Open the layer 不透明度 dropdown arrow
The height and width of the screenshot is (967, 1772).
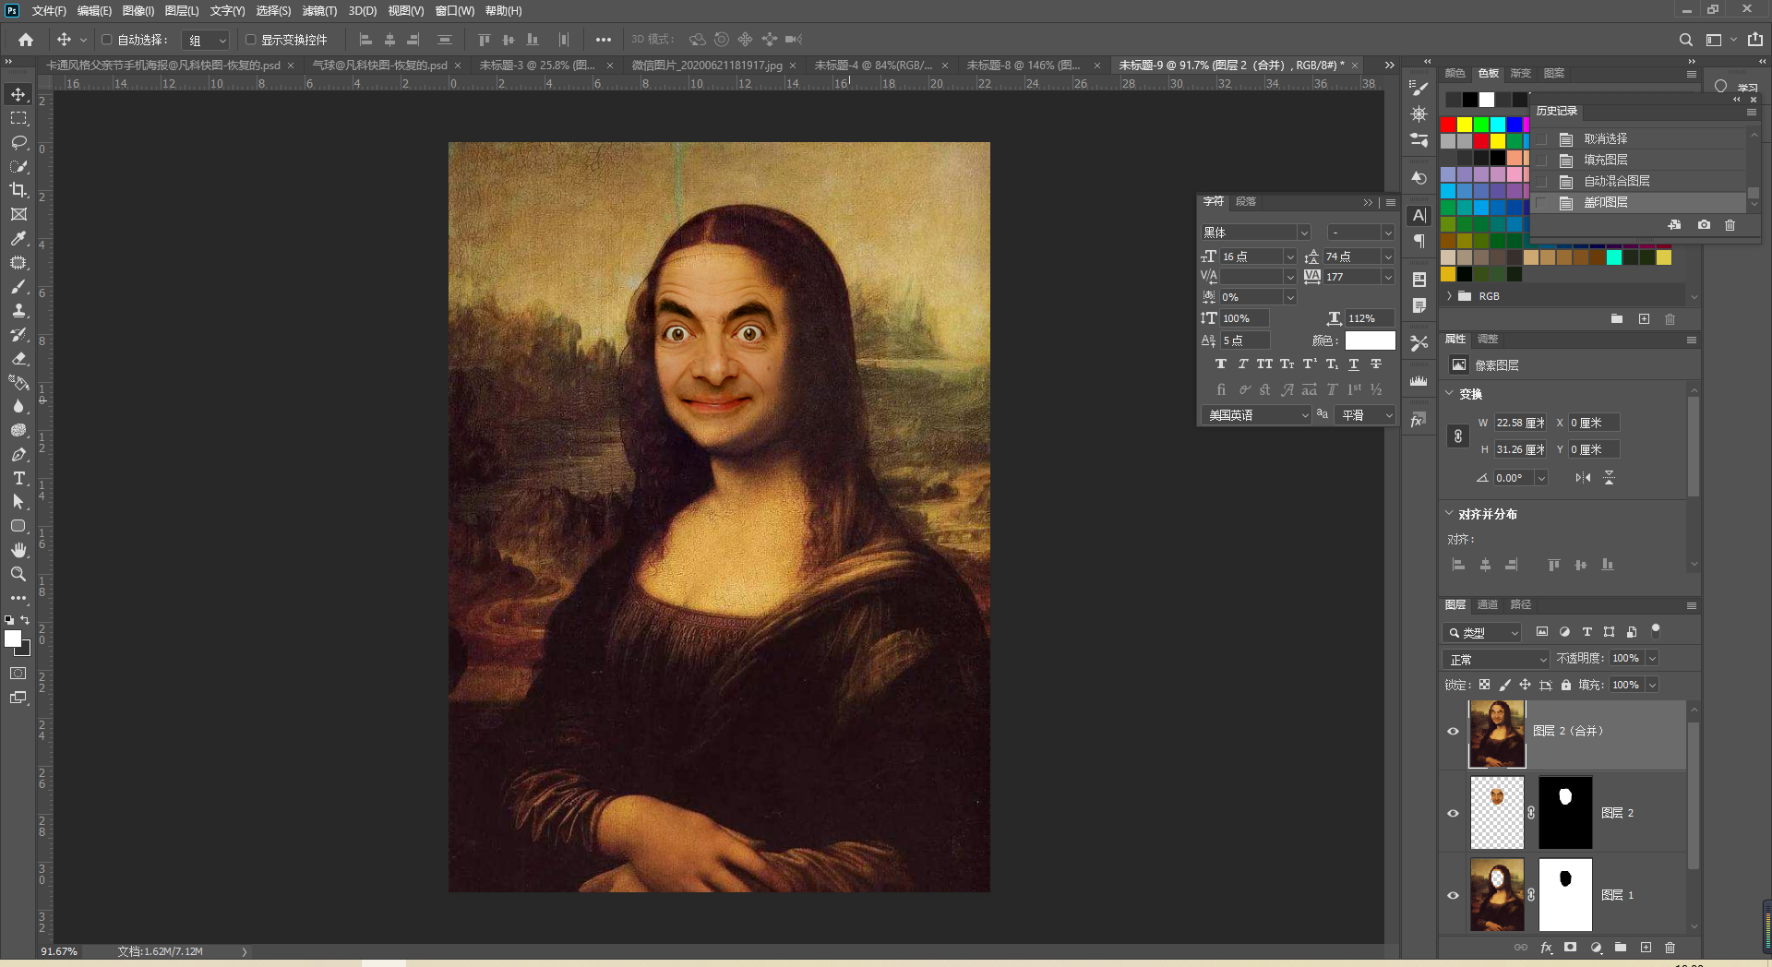tap(1652, 659)
